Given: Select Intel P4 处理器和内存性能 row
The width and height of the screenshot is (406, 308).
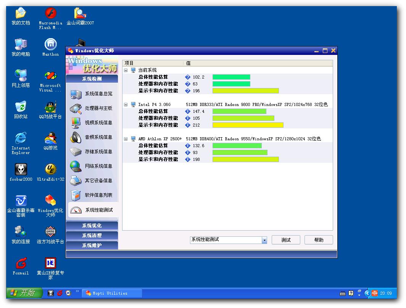Looking at the screenshot, I should click(227, 118).
